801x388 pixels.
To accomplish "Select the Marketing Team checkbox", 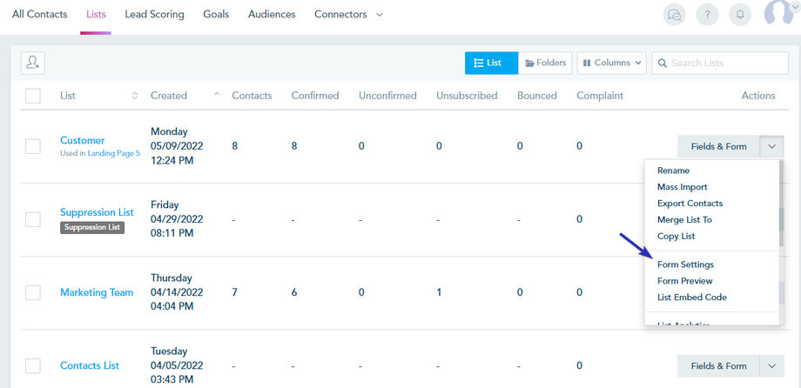I will click(33, 292).
